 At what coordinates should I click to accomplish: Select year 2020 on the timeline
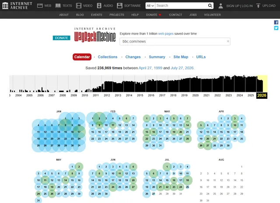pyautogui.click(x=196, y=95)
